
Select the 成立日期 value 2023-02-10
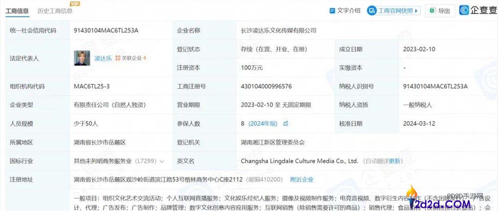(419, 49)
